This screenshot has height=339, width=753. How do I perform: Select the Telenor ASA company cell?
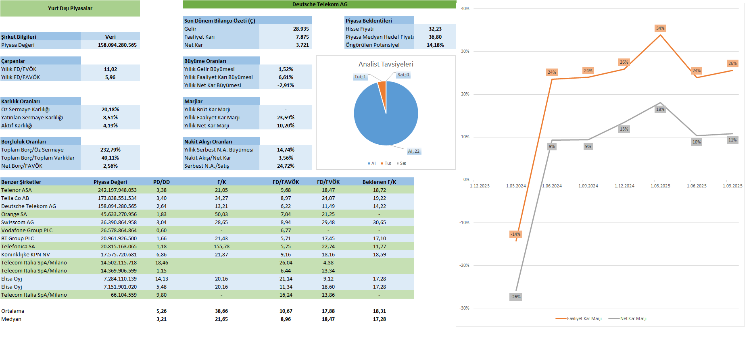point(17,190)
